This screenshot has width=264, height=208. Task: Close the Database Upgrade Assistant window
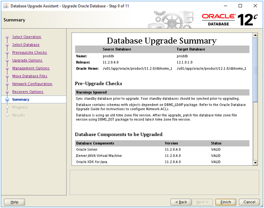click(255, 6)
